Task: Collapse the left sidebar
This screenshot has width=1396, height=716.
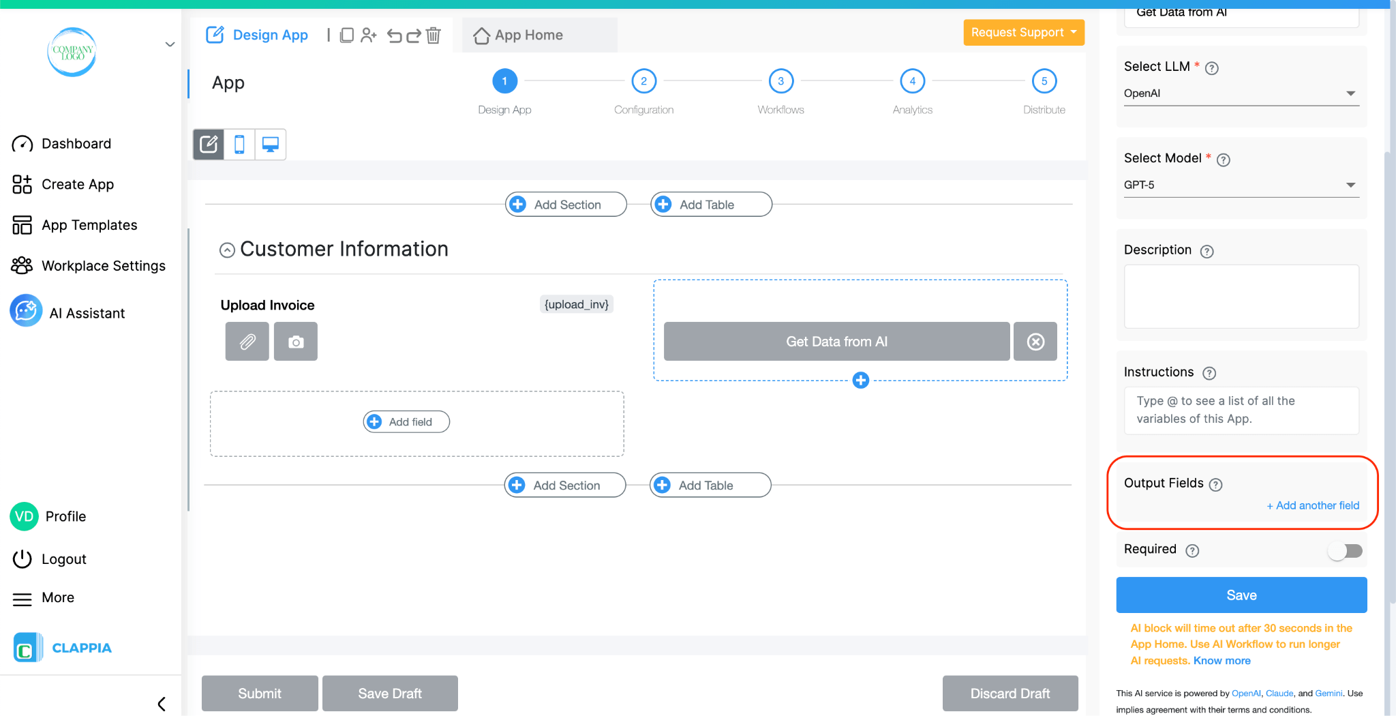Action: click(x=162, y=703)
